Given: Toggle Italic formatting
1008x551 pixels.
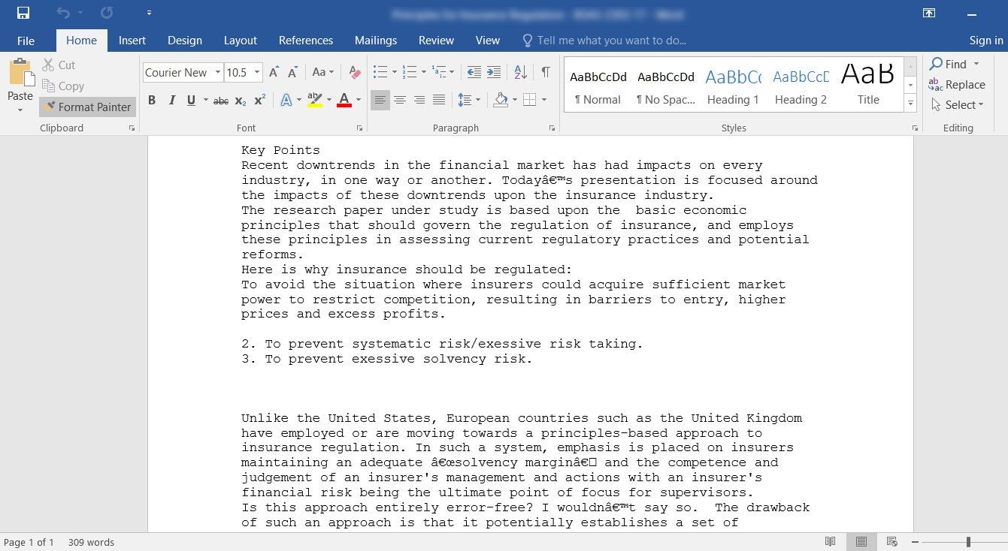Looking at the screenshot, I should [171, 100].
